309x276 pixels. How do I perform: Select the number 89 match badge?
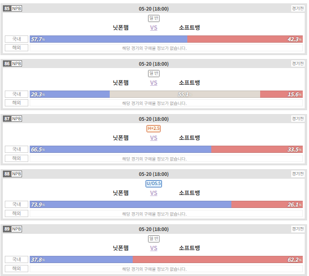[x=7, y=229]
